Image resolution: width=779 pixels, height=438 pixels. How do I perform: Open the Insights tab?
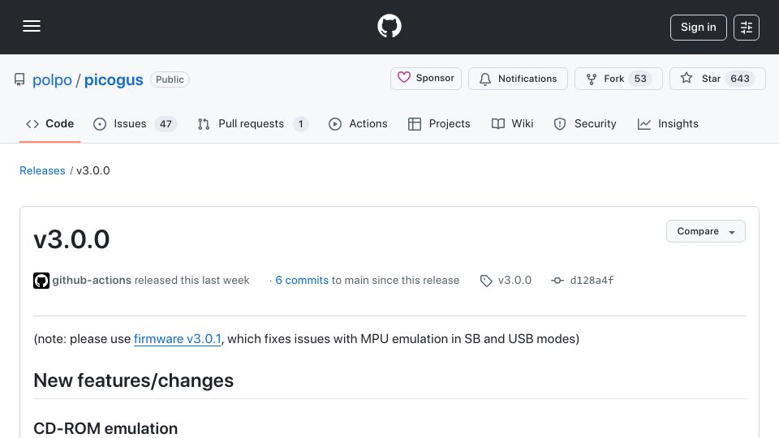[x=668, y=123]
